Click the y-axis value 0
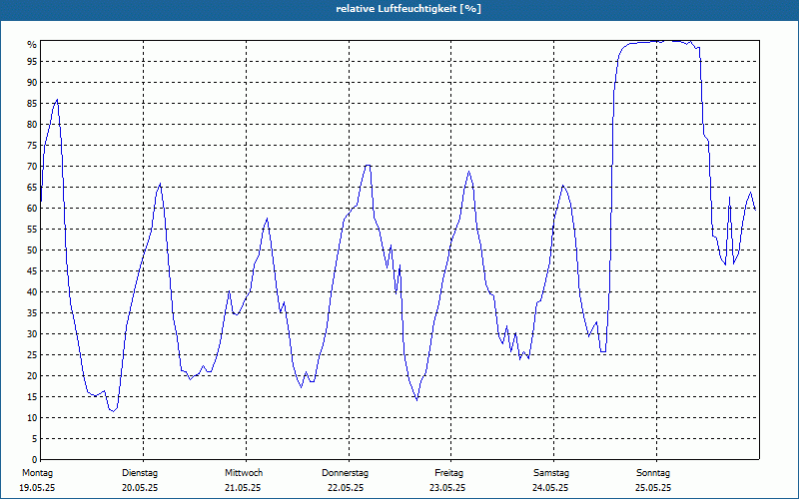This screenshot has height=499, width=799. pyautogui.click(x=34, y=460)
